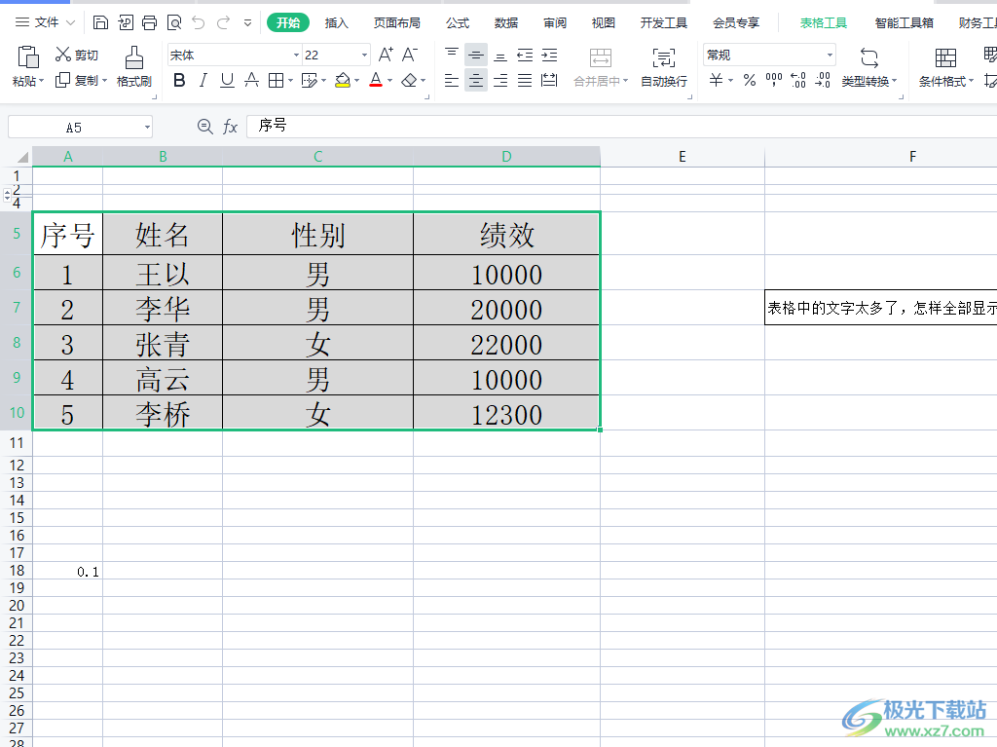Switch to 数据 tab
This screenshot has height=747, width=997.
[506, 23]
